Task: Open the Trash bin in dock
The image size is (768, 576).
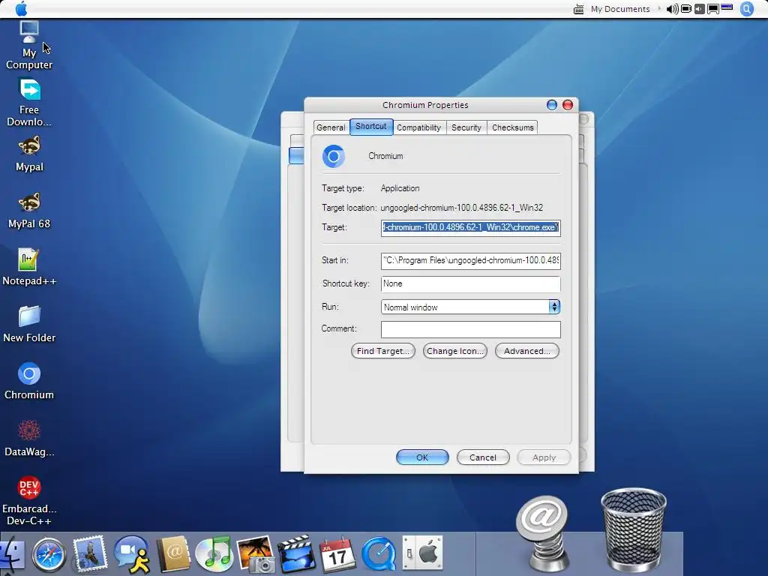Action: tap(633, 529)
